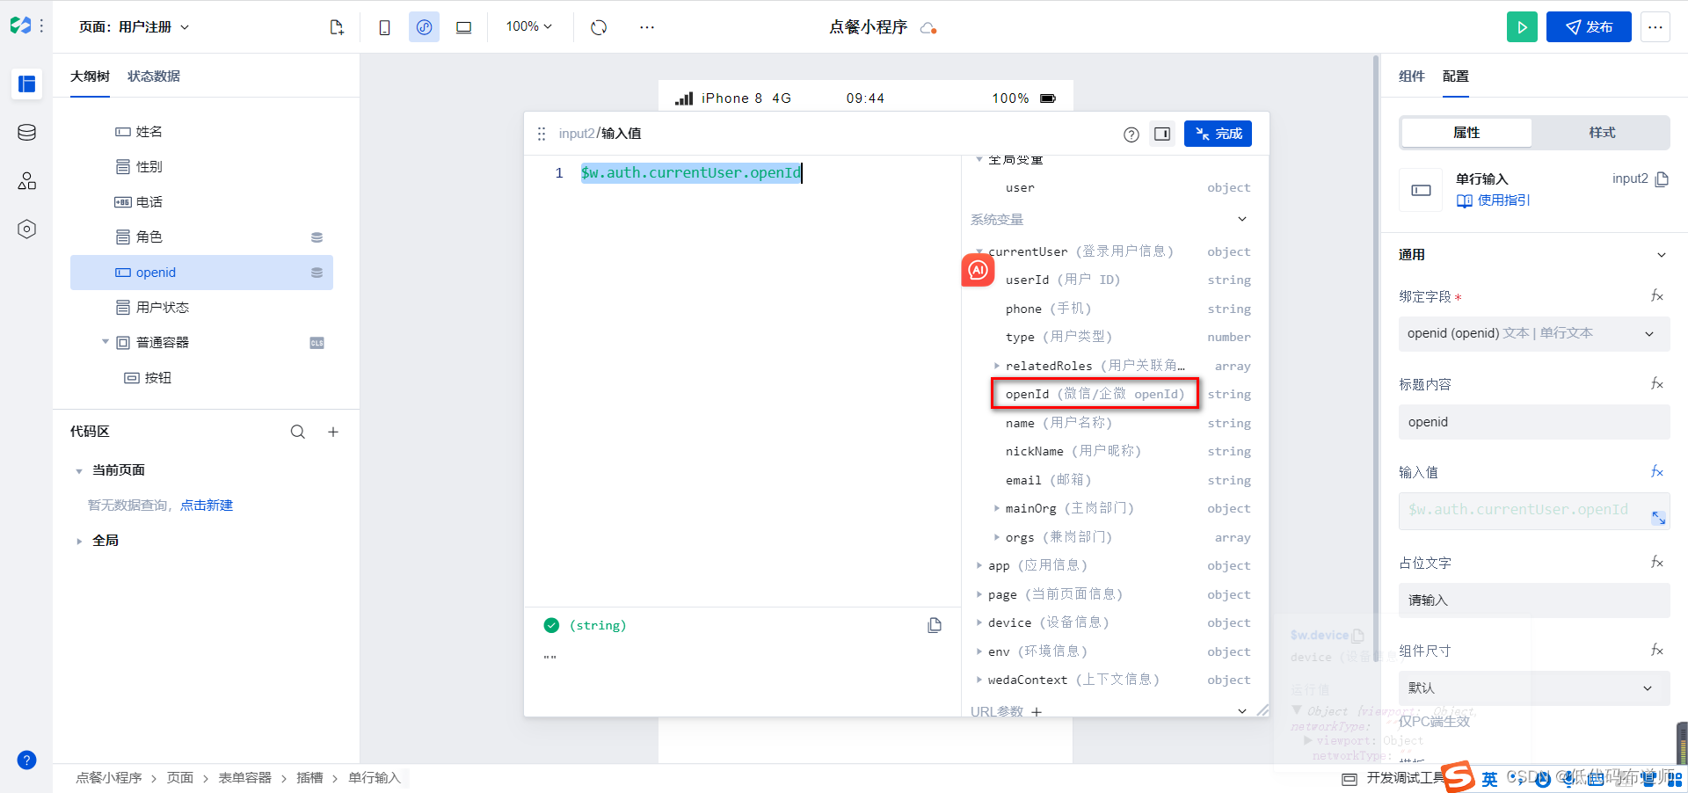Click the red AI assistant icon
Image resolution: width=1688 pixels, height=793 pixels.
[x=978, y=271]
